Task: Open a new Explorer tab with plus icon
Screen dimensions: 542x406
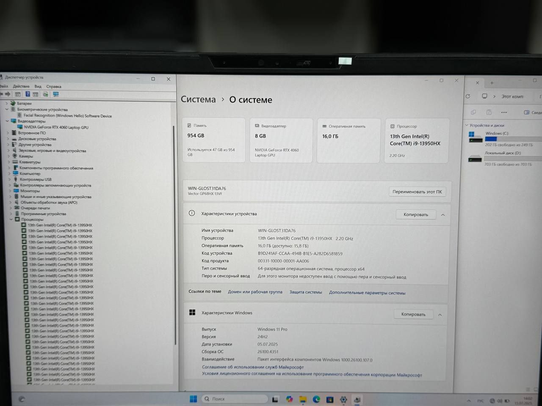Action: coord(492,83)
